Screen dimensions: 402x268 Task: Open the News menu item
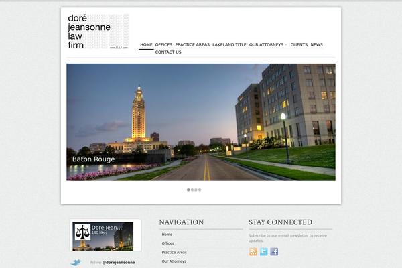point(316,45)
